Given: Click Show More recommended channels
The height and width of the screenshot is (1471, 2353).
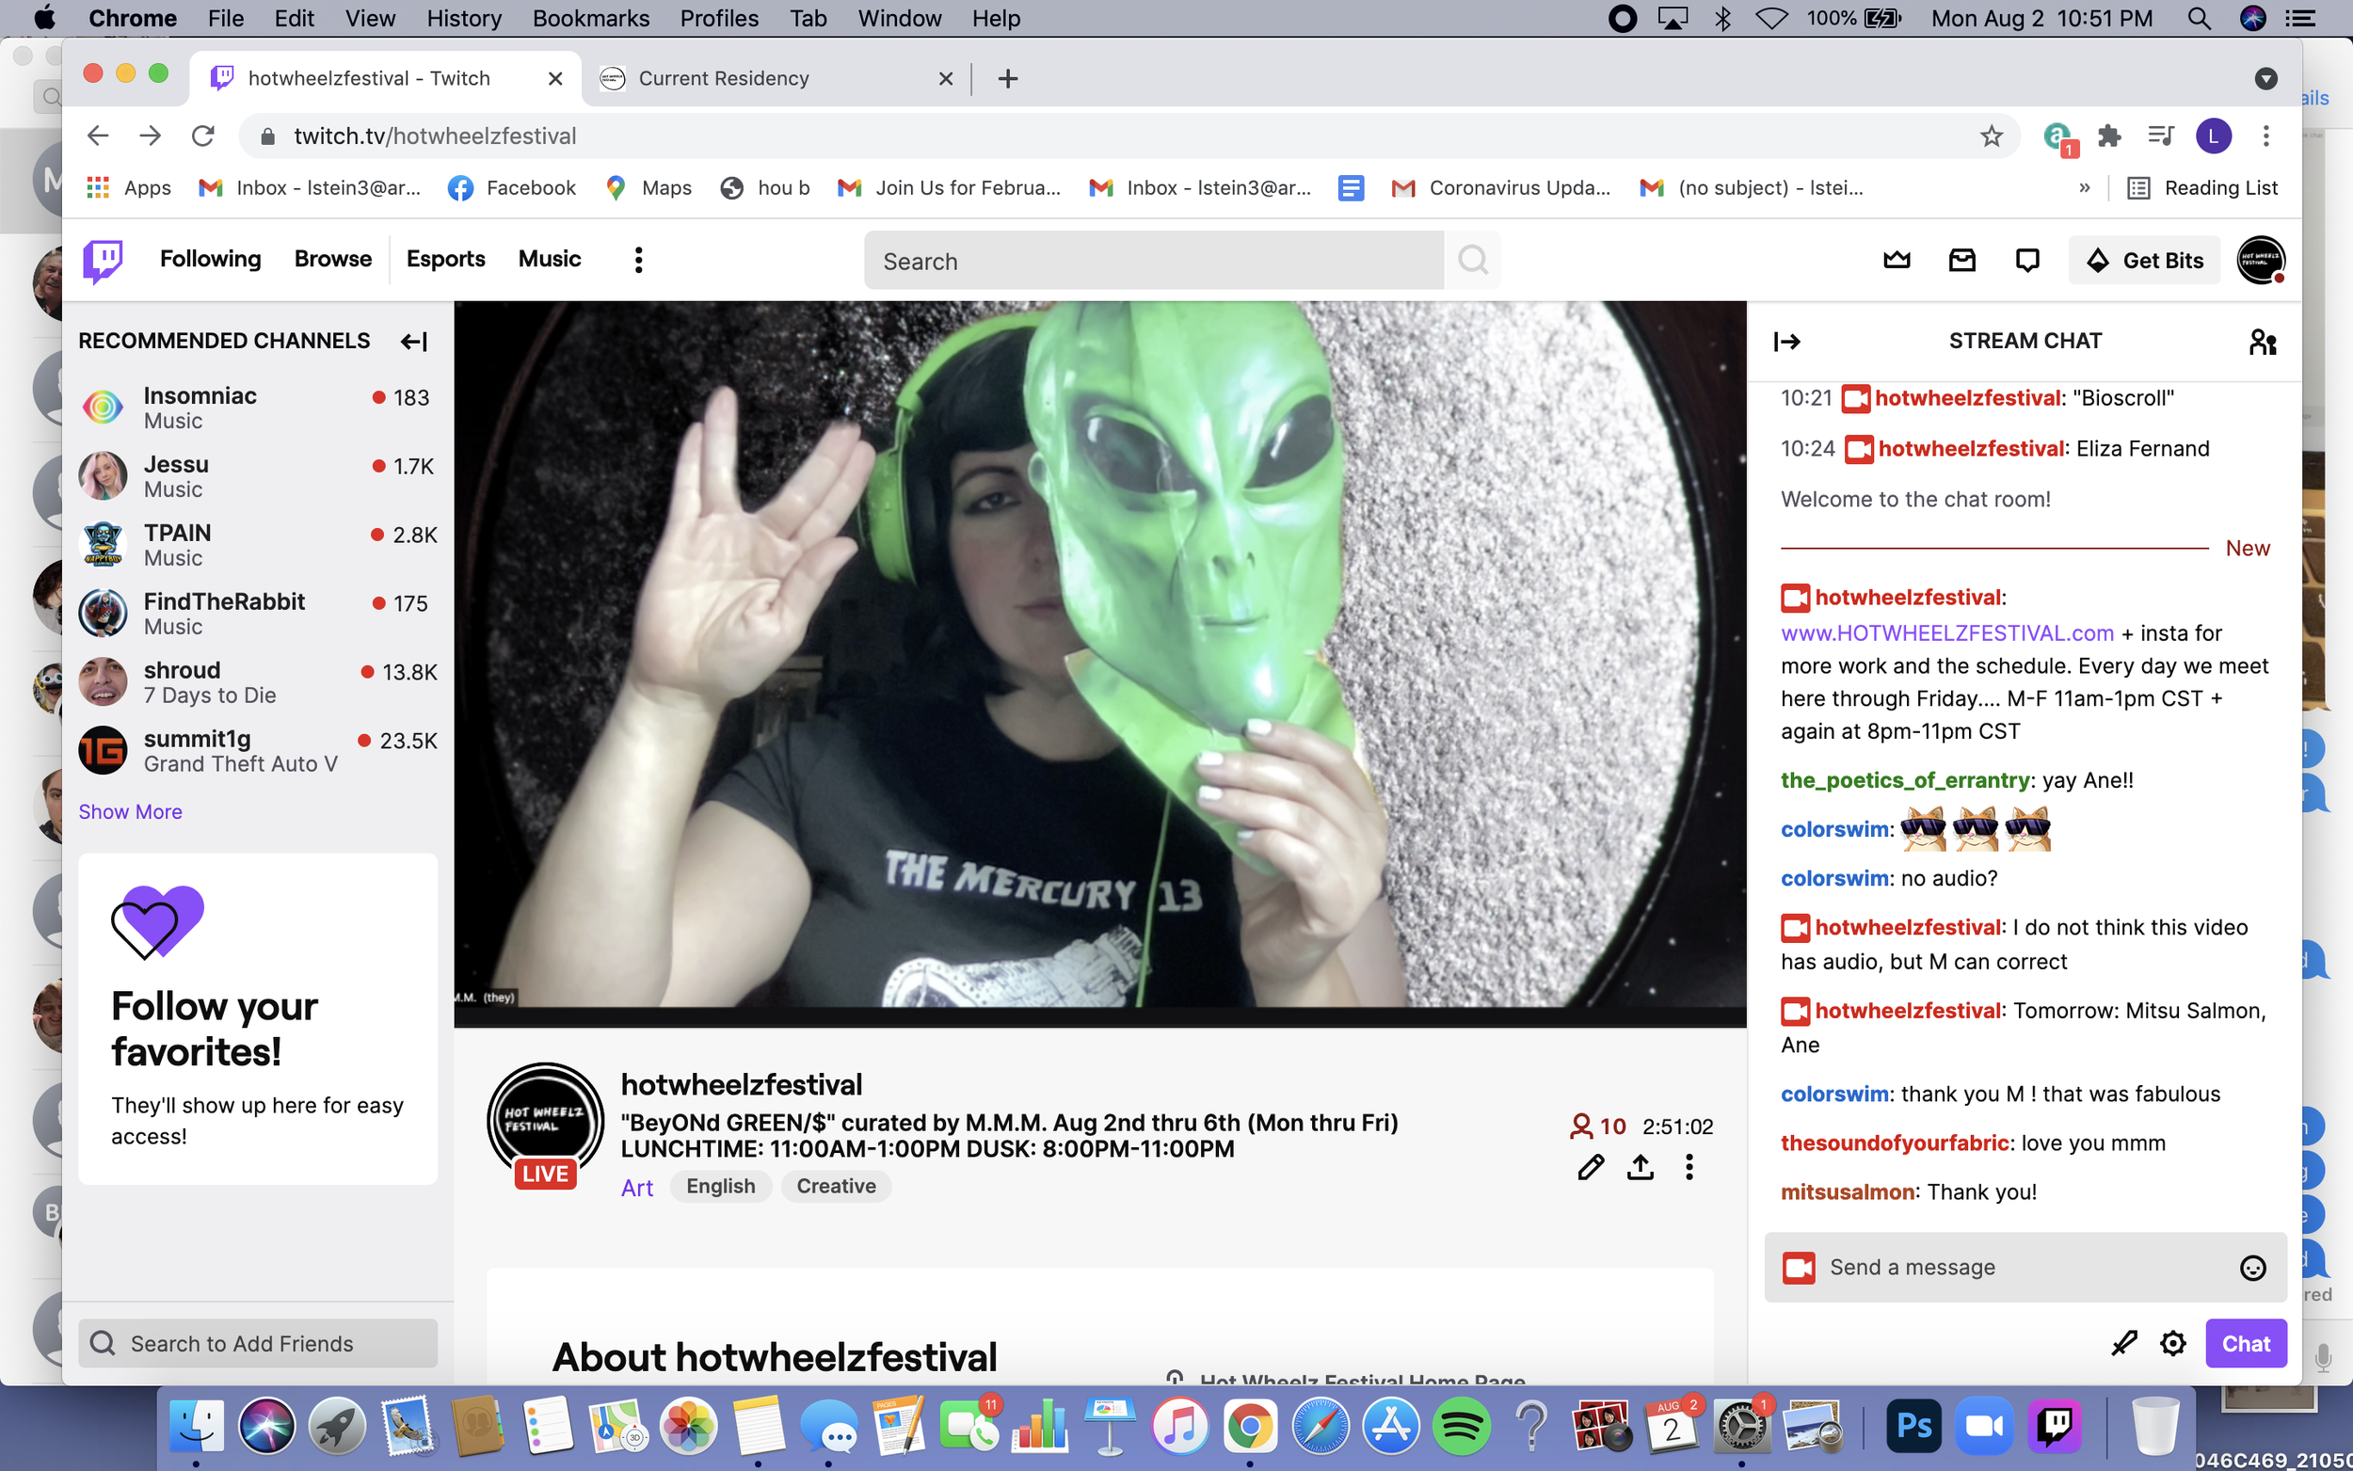Looking at the screenshot, I should pos(130,811).
